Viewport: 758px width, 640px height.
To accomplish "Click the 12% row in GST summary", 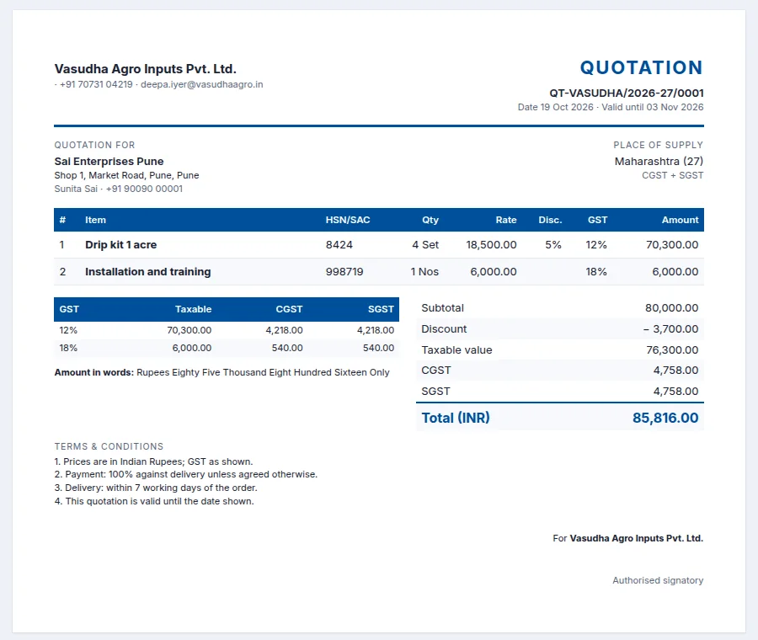I will [x=227, y=330].
